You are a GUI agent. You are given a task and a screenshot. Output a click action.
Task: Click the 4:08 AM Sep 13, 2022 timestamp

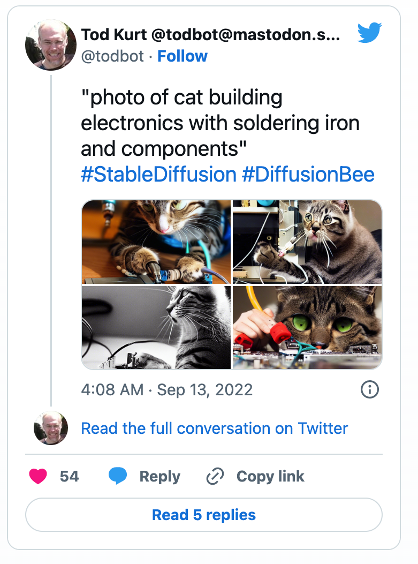coord(167,389)
